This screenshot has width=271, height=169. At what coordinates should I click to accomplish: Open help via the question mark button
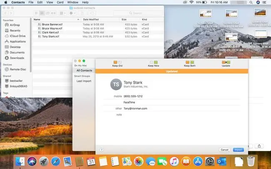(x=102, y=150)
